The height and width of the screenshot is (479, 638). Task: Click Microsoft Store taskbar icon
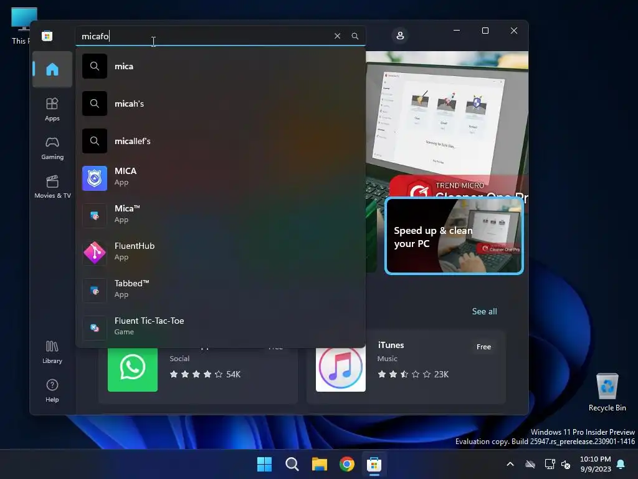374,464
